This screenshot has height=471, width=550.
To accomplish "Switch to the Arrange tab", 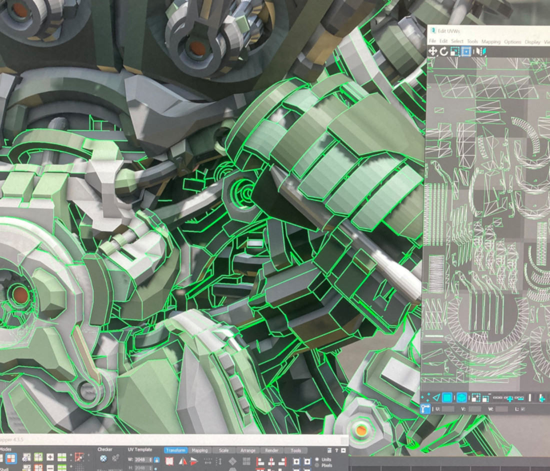I will pyautogui.click(x=248, y=450).
